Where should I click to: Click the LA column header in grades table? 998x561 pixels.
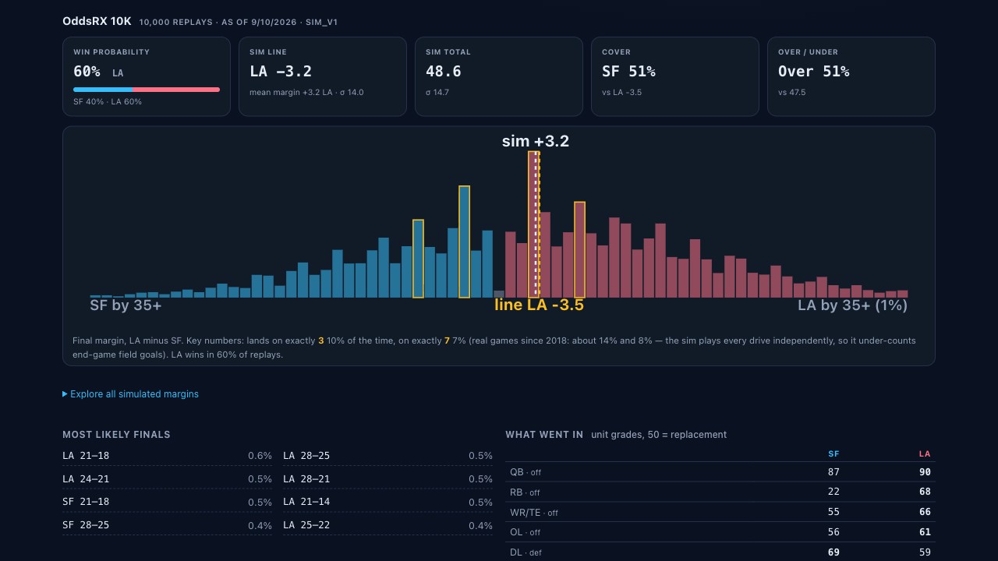click(x=925, y=453)
